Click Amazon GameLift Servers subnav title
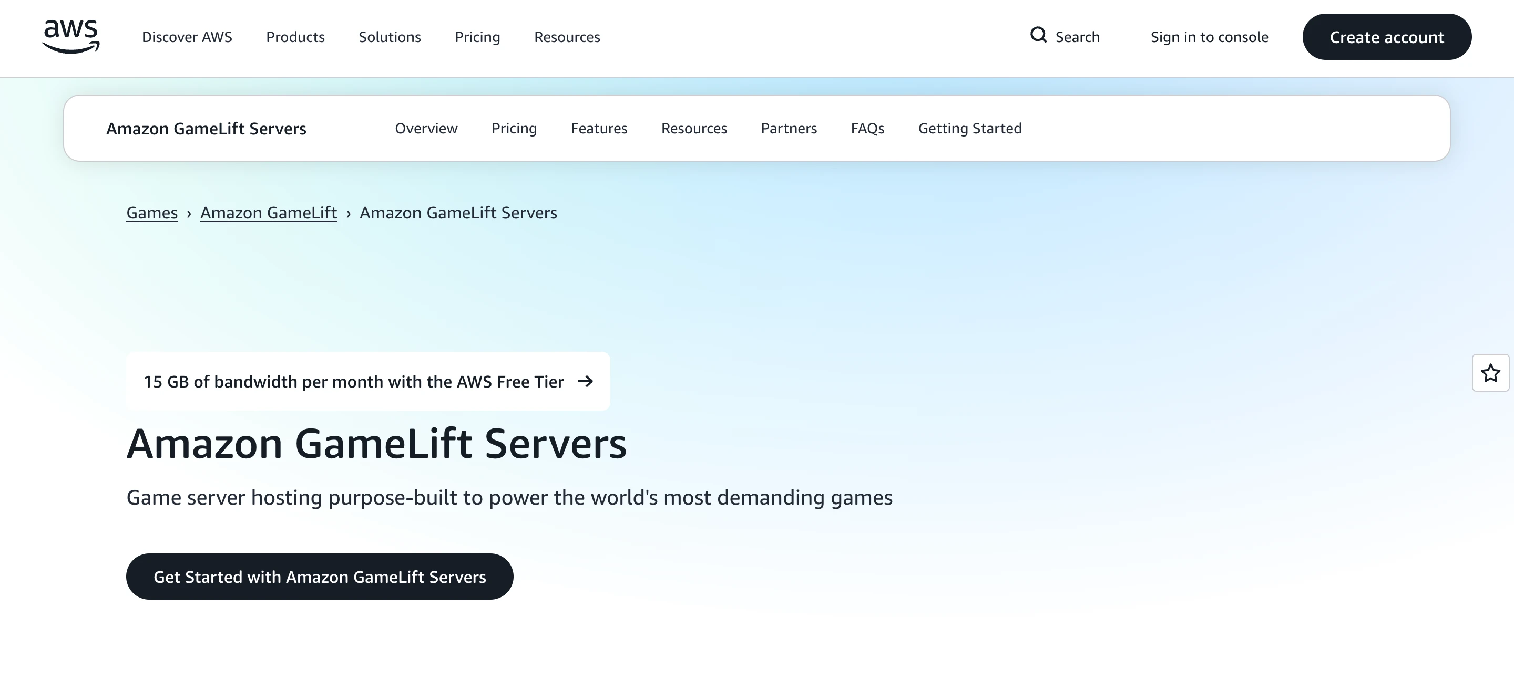The width and height of the screenshot is (1514, 691). pyautogui.click(x=206, y=129)
